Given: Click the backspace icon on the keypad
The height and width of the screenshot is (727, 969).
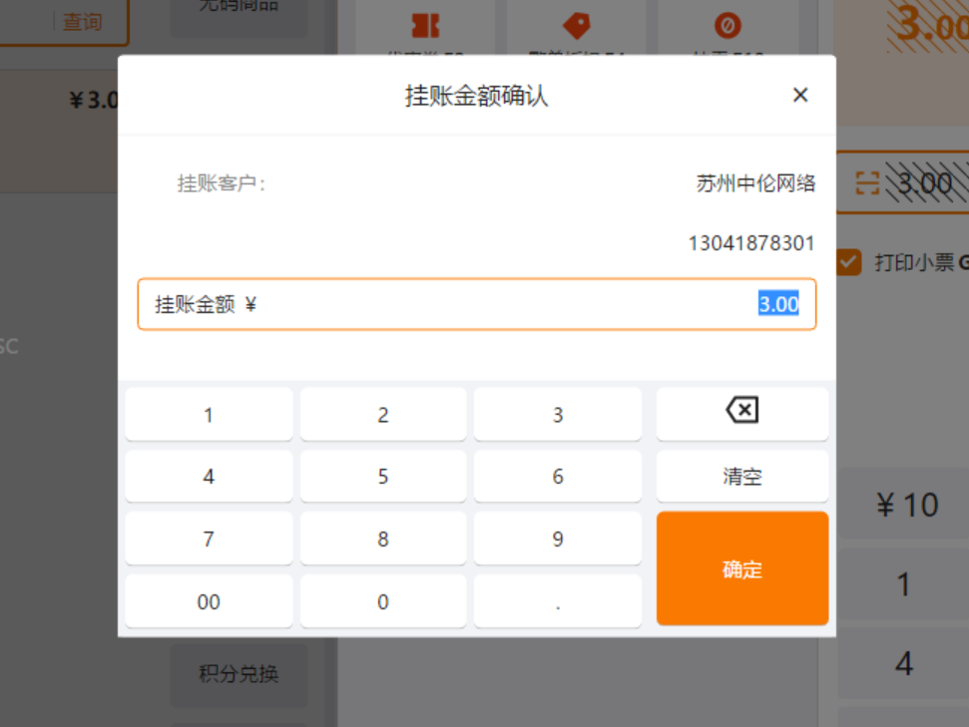Looking at the screenshot, I should click(x=741, y=411).
